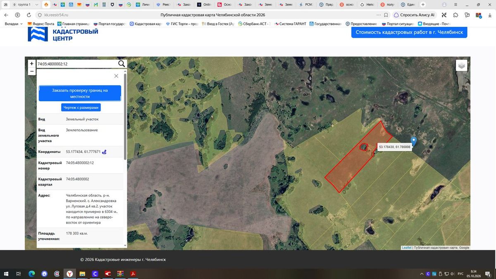Click Стоимость кадастровых работ г. Челябинск button

click(409, 32)
